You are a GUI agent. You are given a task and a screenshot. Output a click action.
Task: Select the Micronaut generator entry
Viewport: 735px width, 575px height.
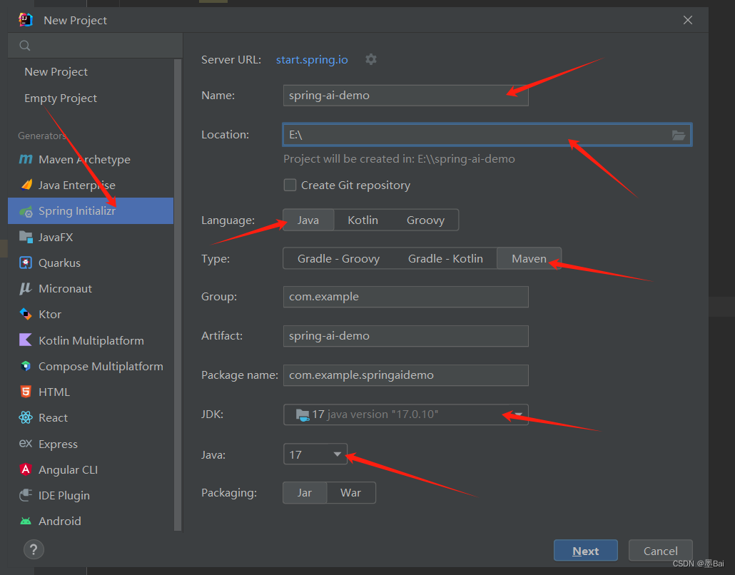pos(91,289)
